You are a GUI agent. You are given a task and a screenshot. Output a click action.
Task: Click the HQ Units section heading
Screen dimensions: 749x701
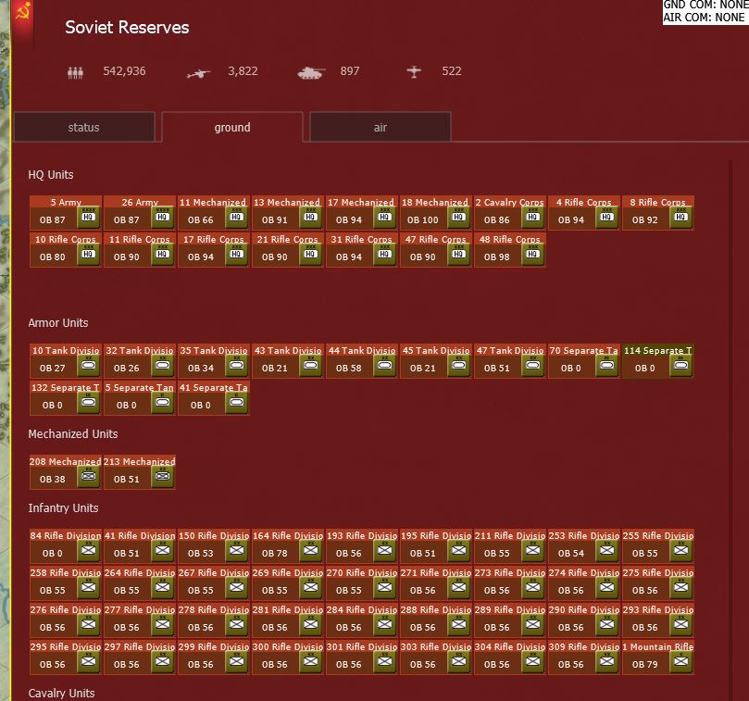pos(51,175)
